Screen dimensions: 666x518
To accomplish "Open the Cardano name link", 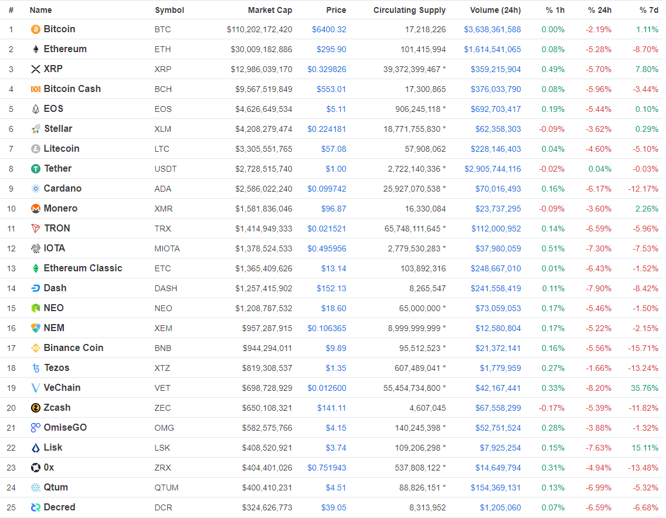I will coord(62,189).
